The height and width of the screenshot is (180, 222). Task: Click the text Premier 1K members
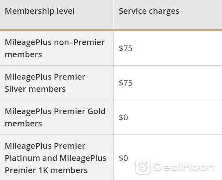pos(46,170)
